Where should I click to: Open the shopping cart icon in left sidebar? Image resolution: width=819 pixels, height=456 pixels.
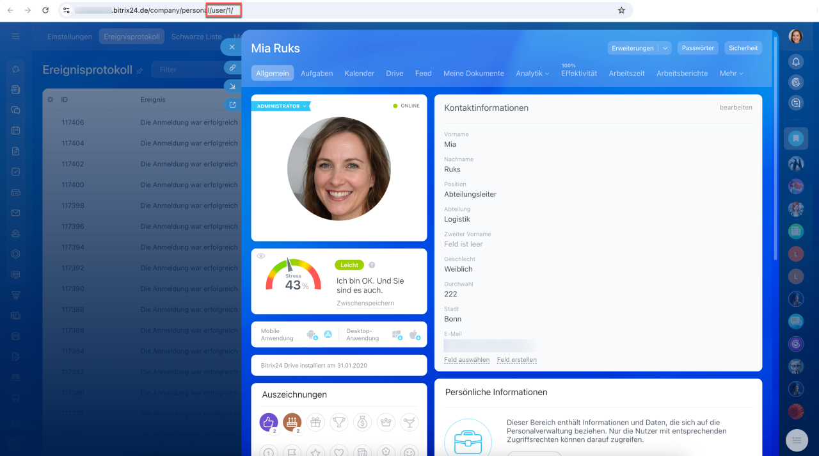point(16,397)
